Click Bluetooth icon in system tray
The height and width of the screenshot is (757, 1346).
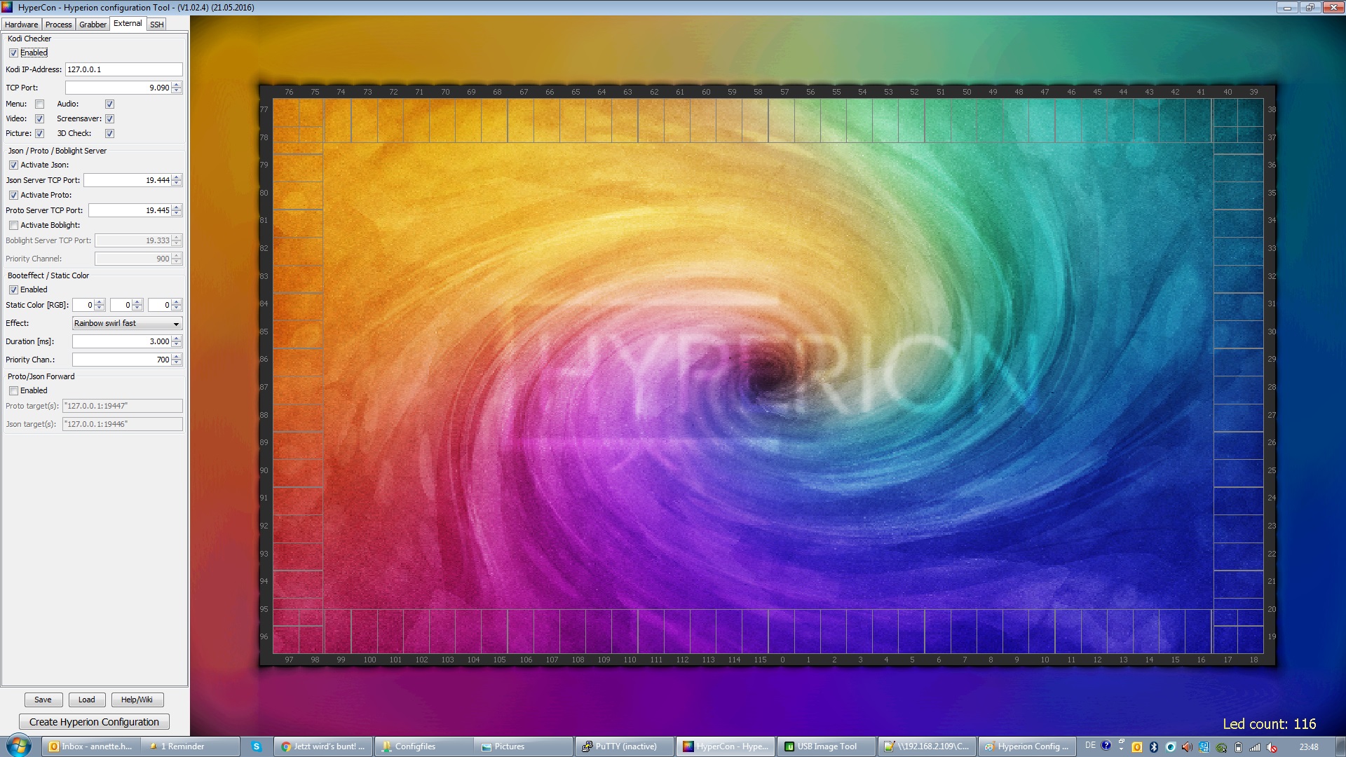pos(1153,747)
